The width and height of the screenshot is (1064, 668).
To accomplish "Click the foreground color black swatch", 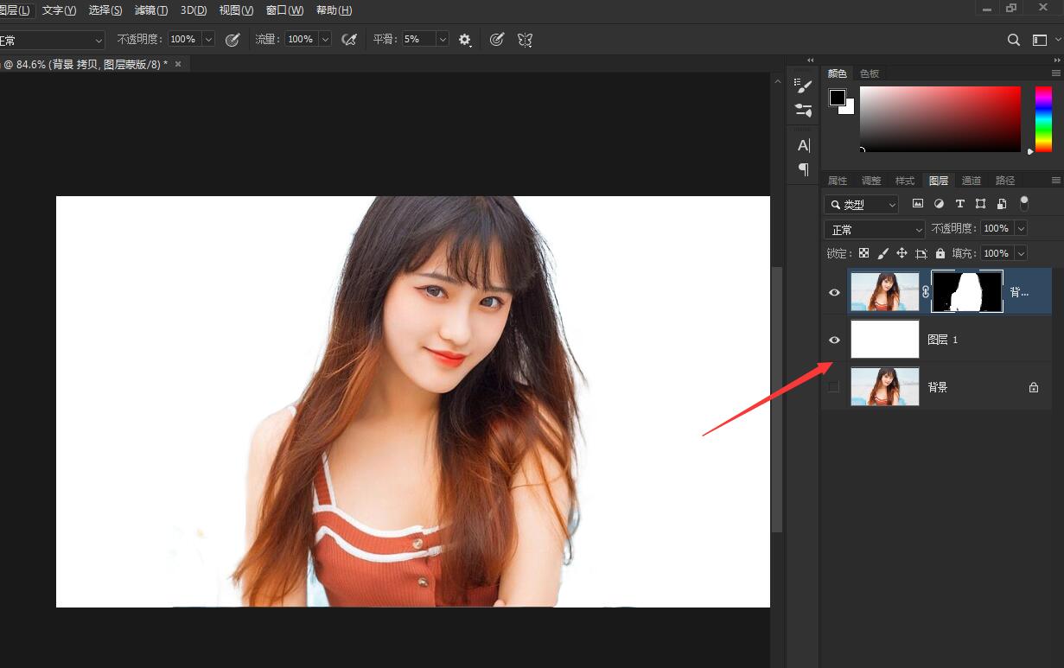I will [x=837, y=98].
